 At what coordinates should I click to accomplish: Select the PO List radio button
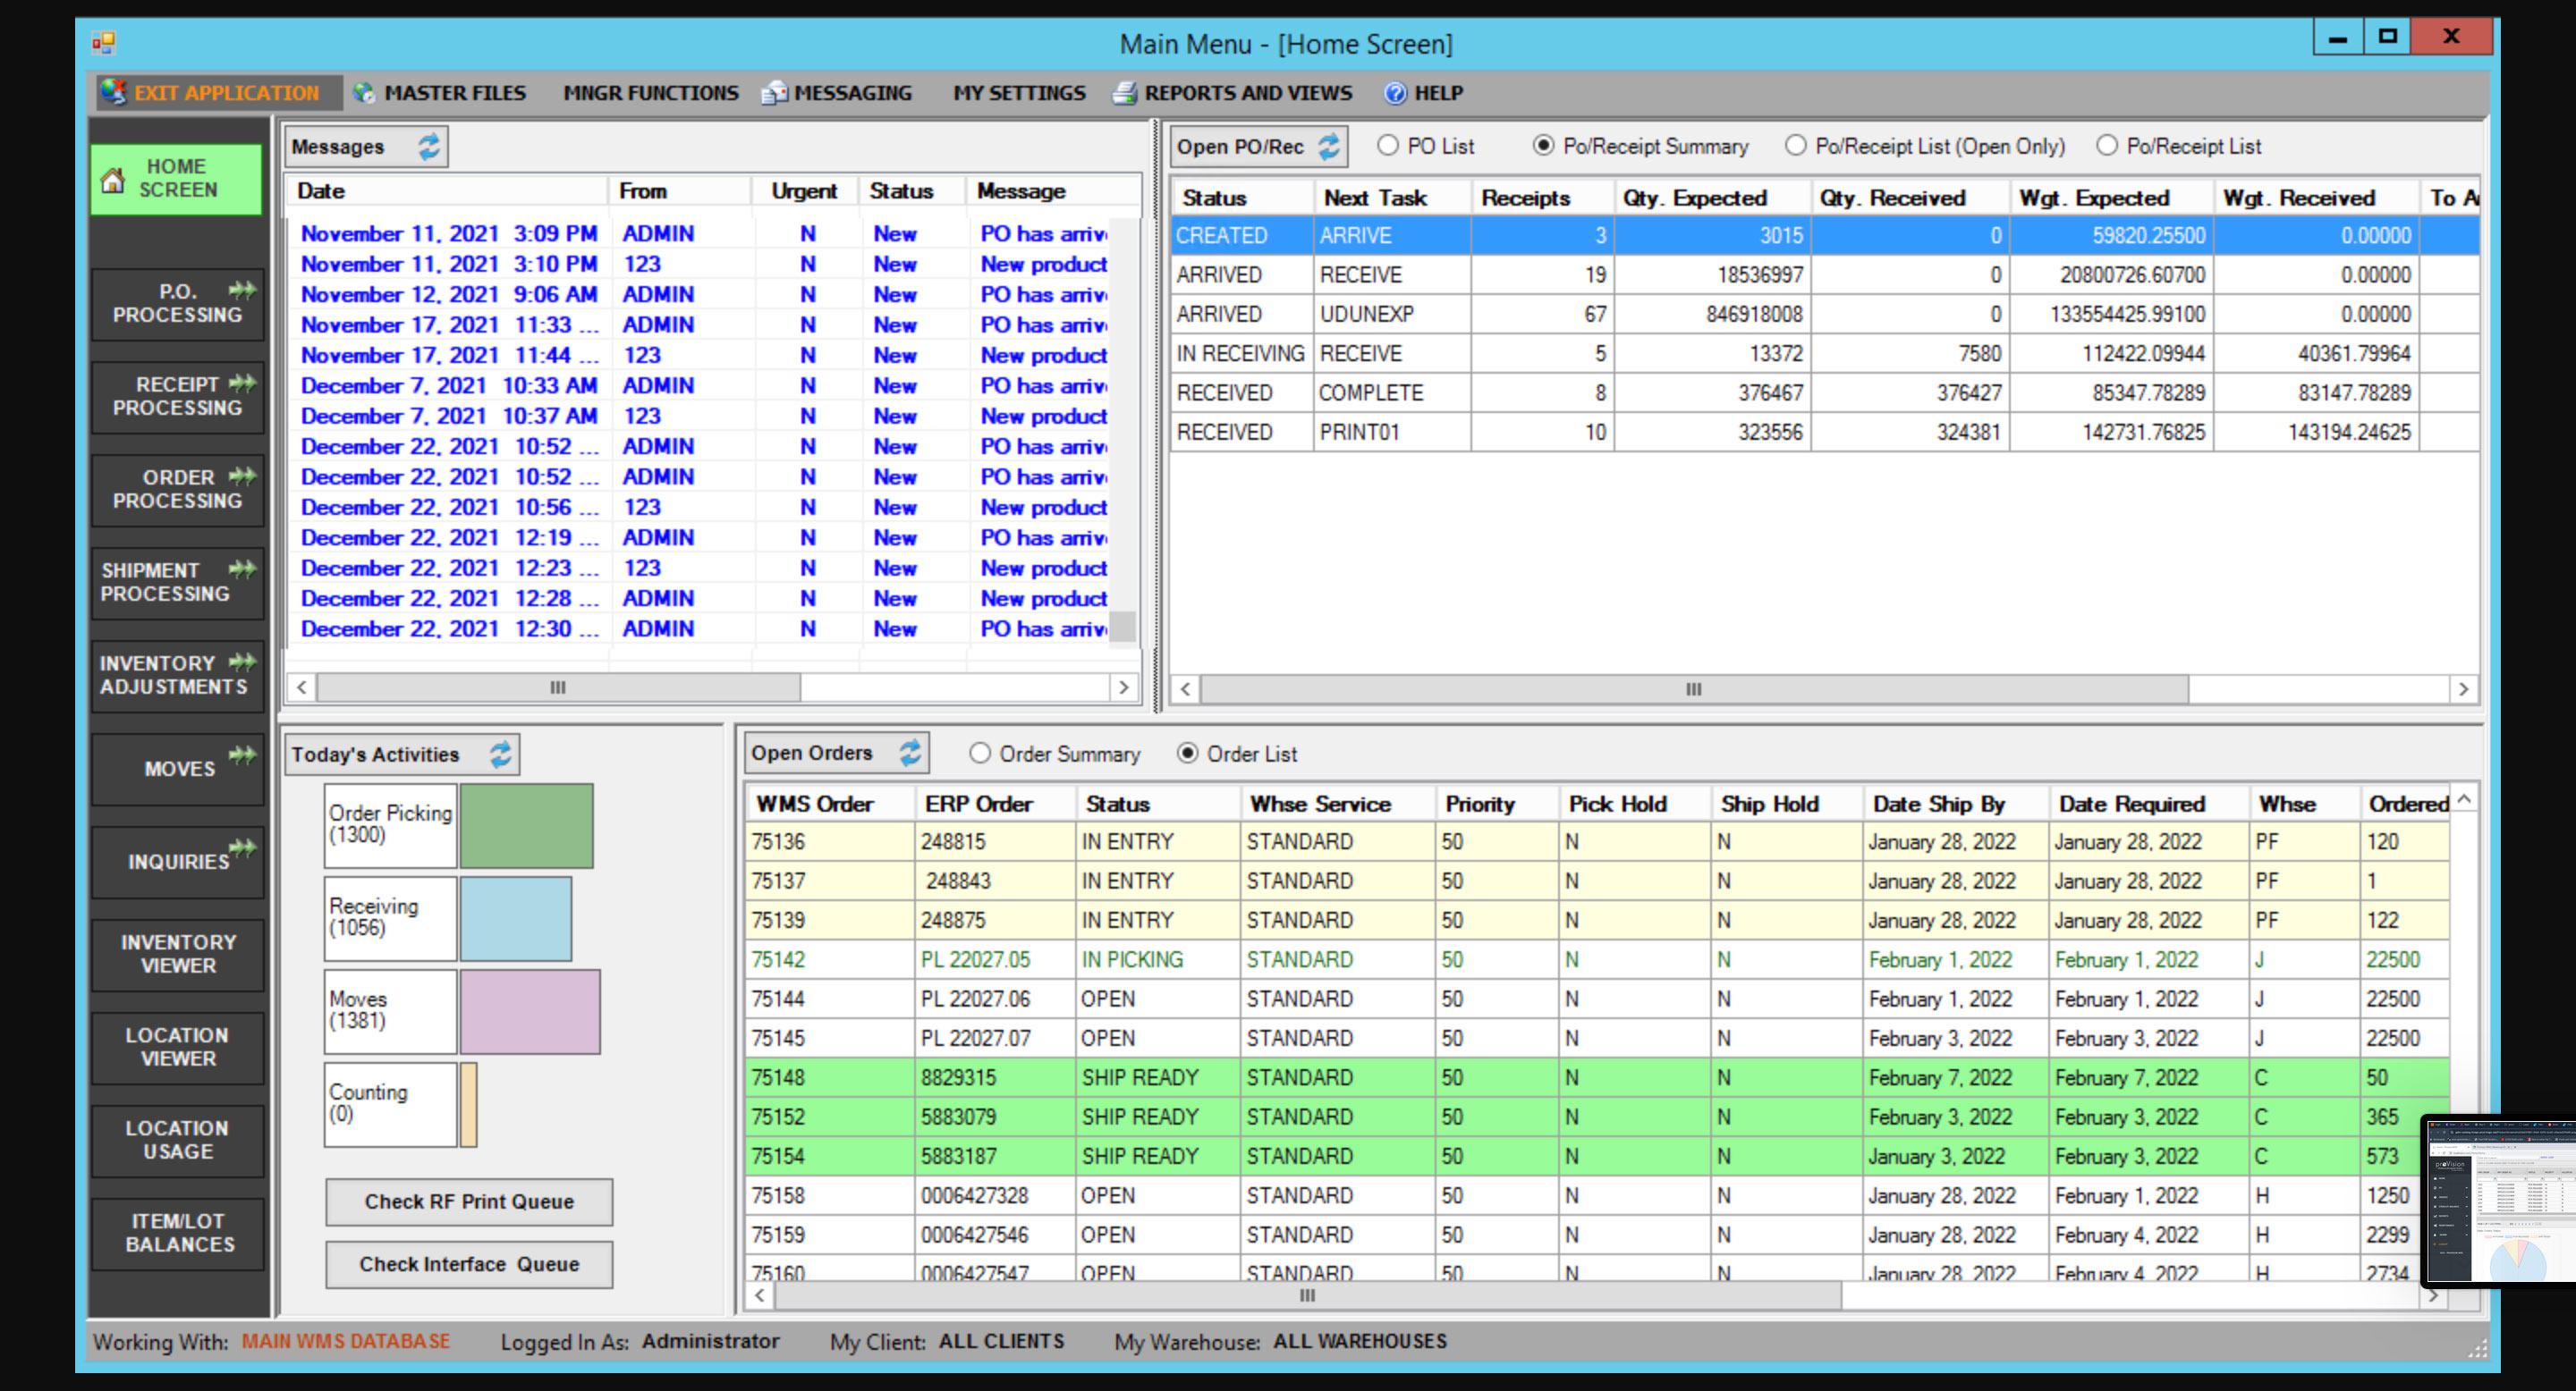click(1387, 146)
